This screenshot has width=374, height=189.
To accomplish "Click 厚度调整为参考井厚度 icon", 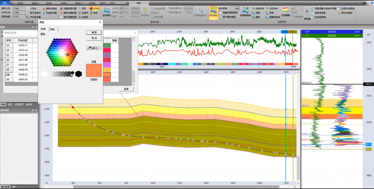I will [x=312, y=9].
